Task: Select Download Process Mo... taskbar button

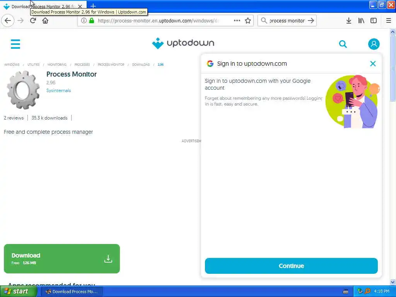Action: [72, 292]
